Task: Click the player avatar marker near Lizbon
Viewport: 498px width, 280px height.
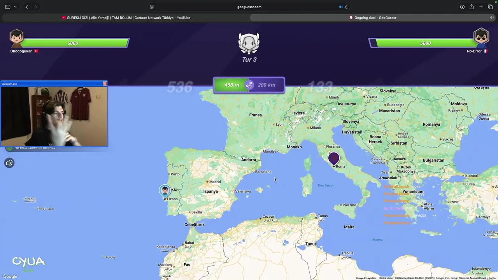Action: pos(165,191)
